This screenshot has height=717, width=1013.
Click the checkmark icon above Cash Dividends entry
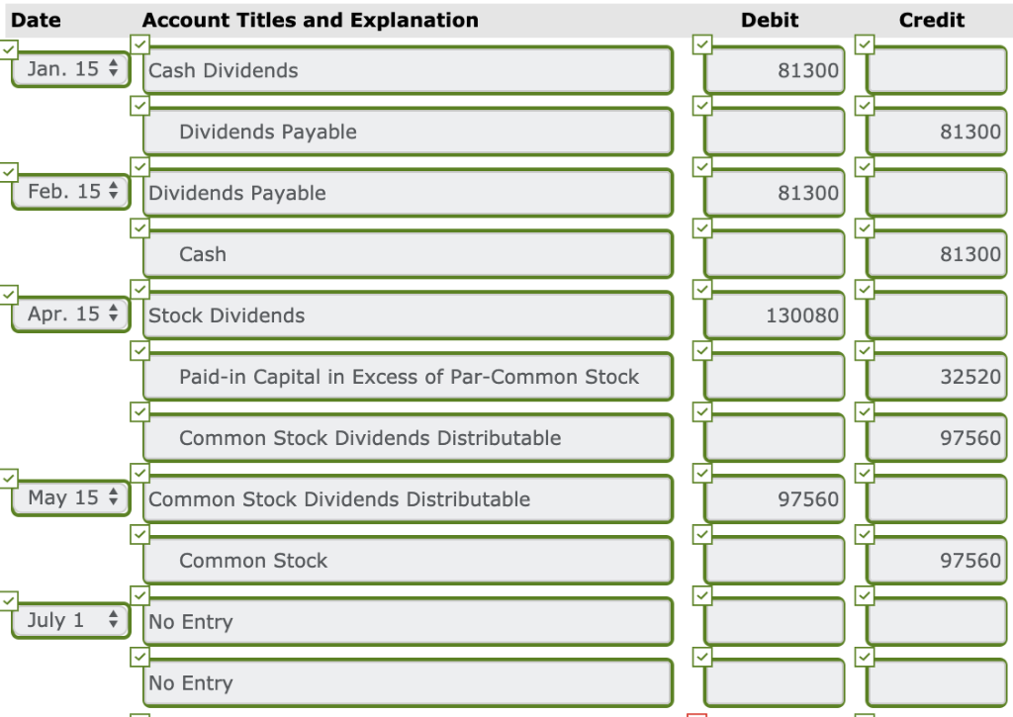139,44
